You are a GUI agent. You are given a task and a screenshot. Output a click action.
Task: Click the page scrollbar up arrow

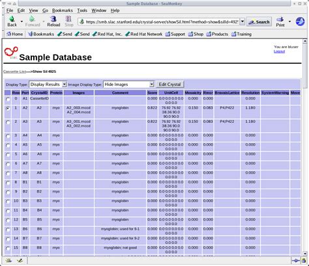click(305, 41)
